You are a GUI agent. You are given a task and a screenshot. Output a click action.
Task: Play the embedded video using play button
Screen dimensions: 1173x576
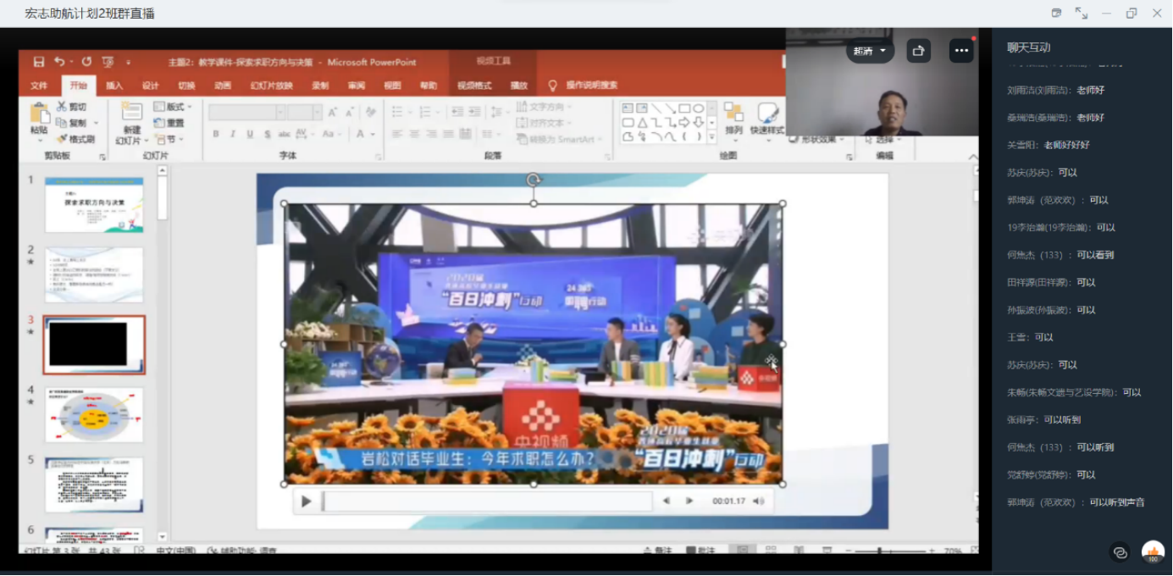click(x=306, y=501)
